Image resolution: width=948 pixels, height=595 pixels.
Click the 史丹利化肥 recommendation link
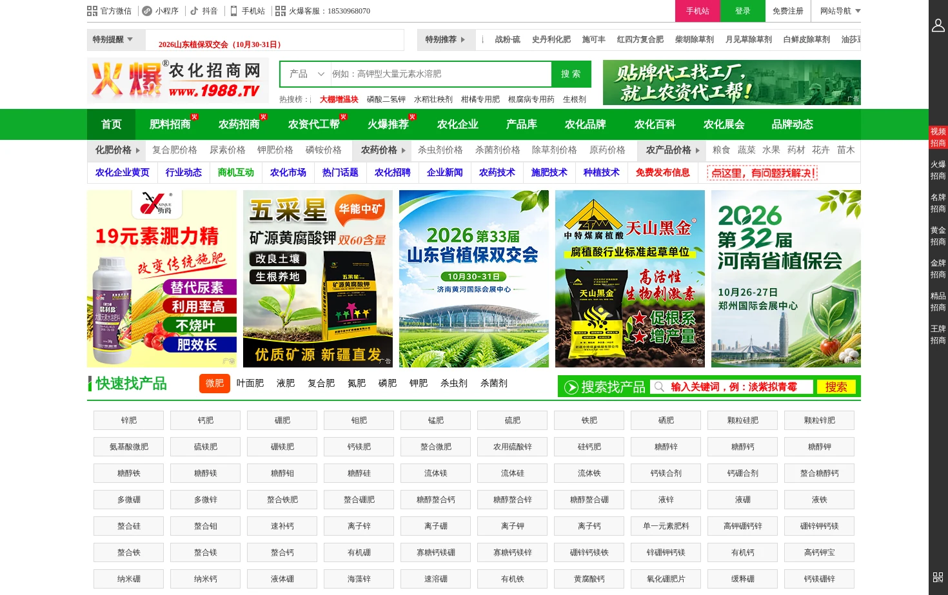click(x=551, y=40)
